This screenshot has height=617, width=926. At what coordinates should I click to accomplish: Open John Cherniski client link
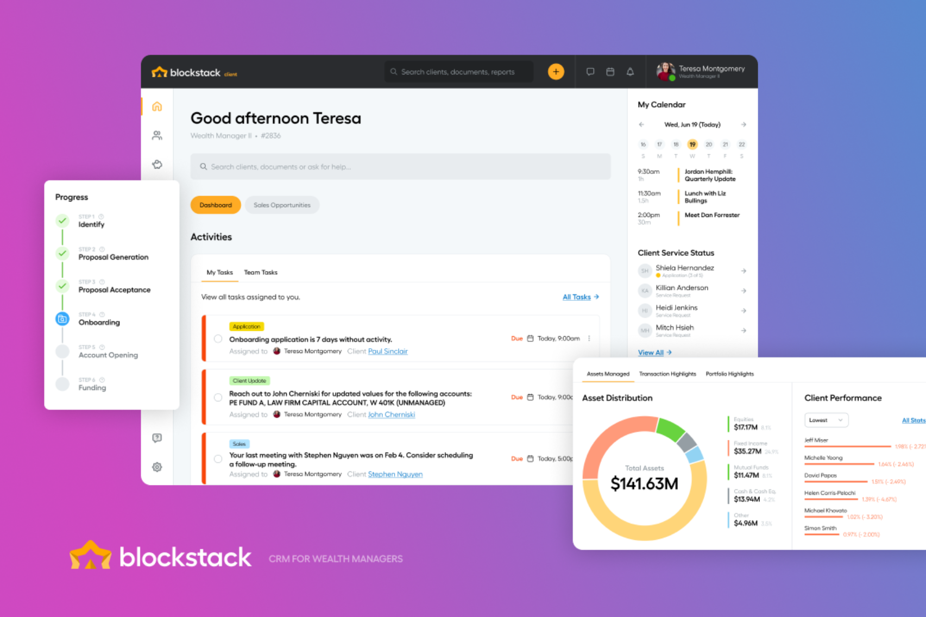point(391,414)
